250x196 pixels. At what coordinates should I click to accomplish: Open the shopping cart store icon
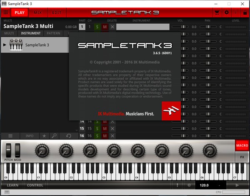tap(217, 12)
